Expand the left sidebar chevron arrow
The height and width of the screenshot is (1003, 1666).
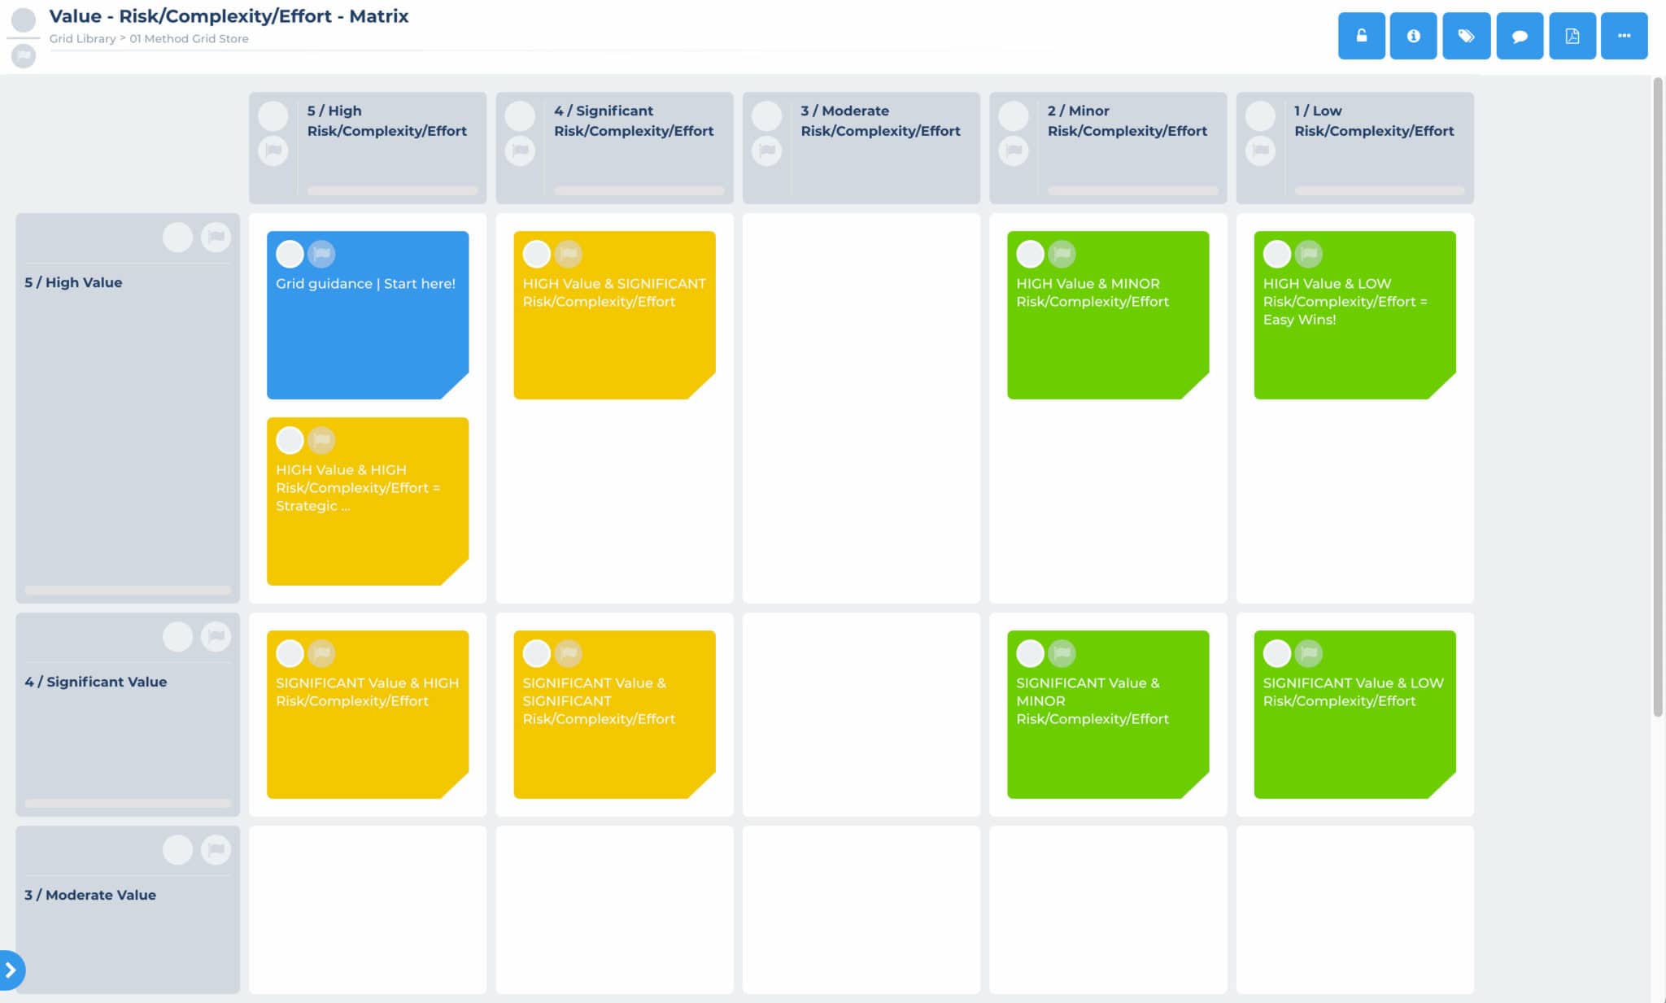(11, 970)
